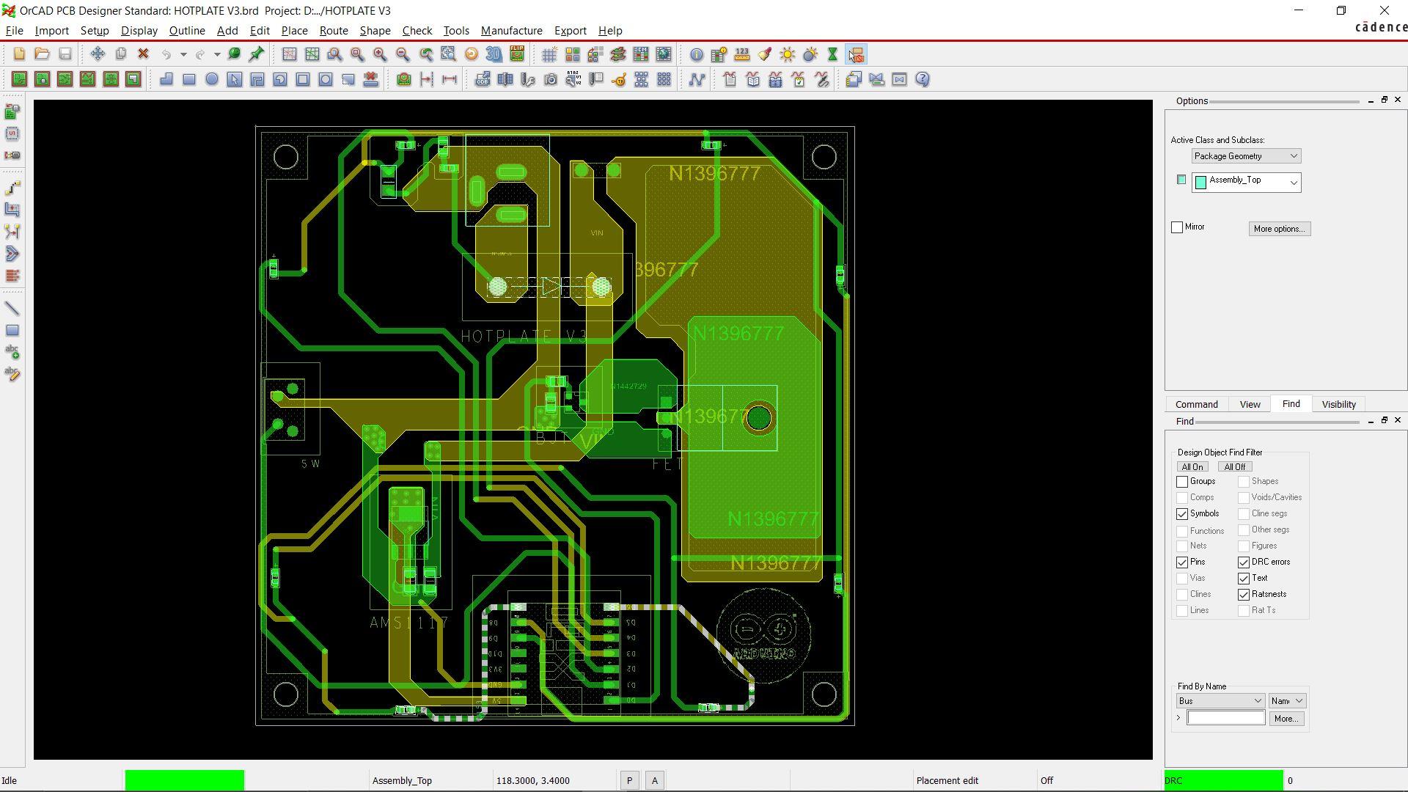The image size is (1408, 792).
Task: Click the Show Element info icon
Action: click(697, 54)
